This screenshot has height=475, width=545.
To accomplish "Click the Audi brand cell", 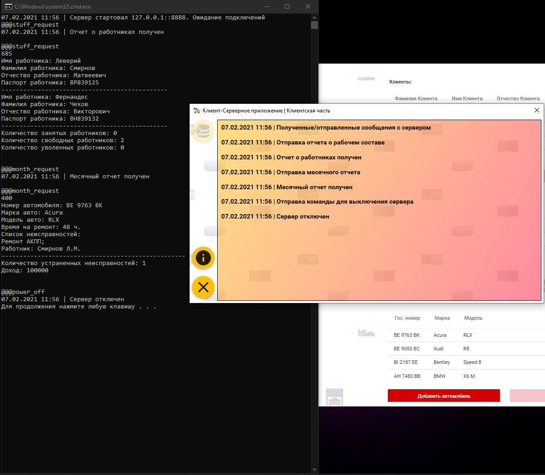I will (438, 349).
